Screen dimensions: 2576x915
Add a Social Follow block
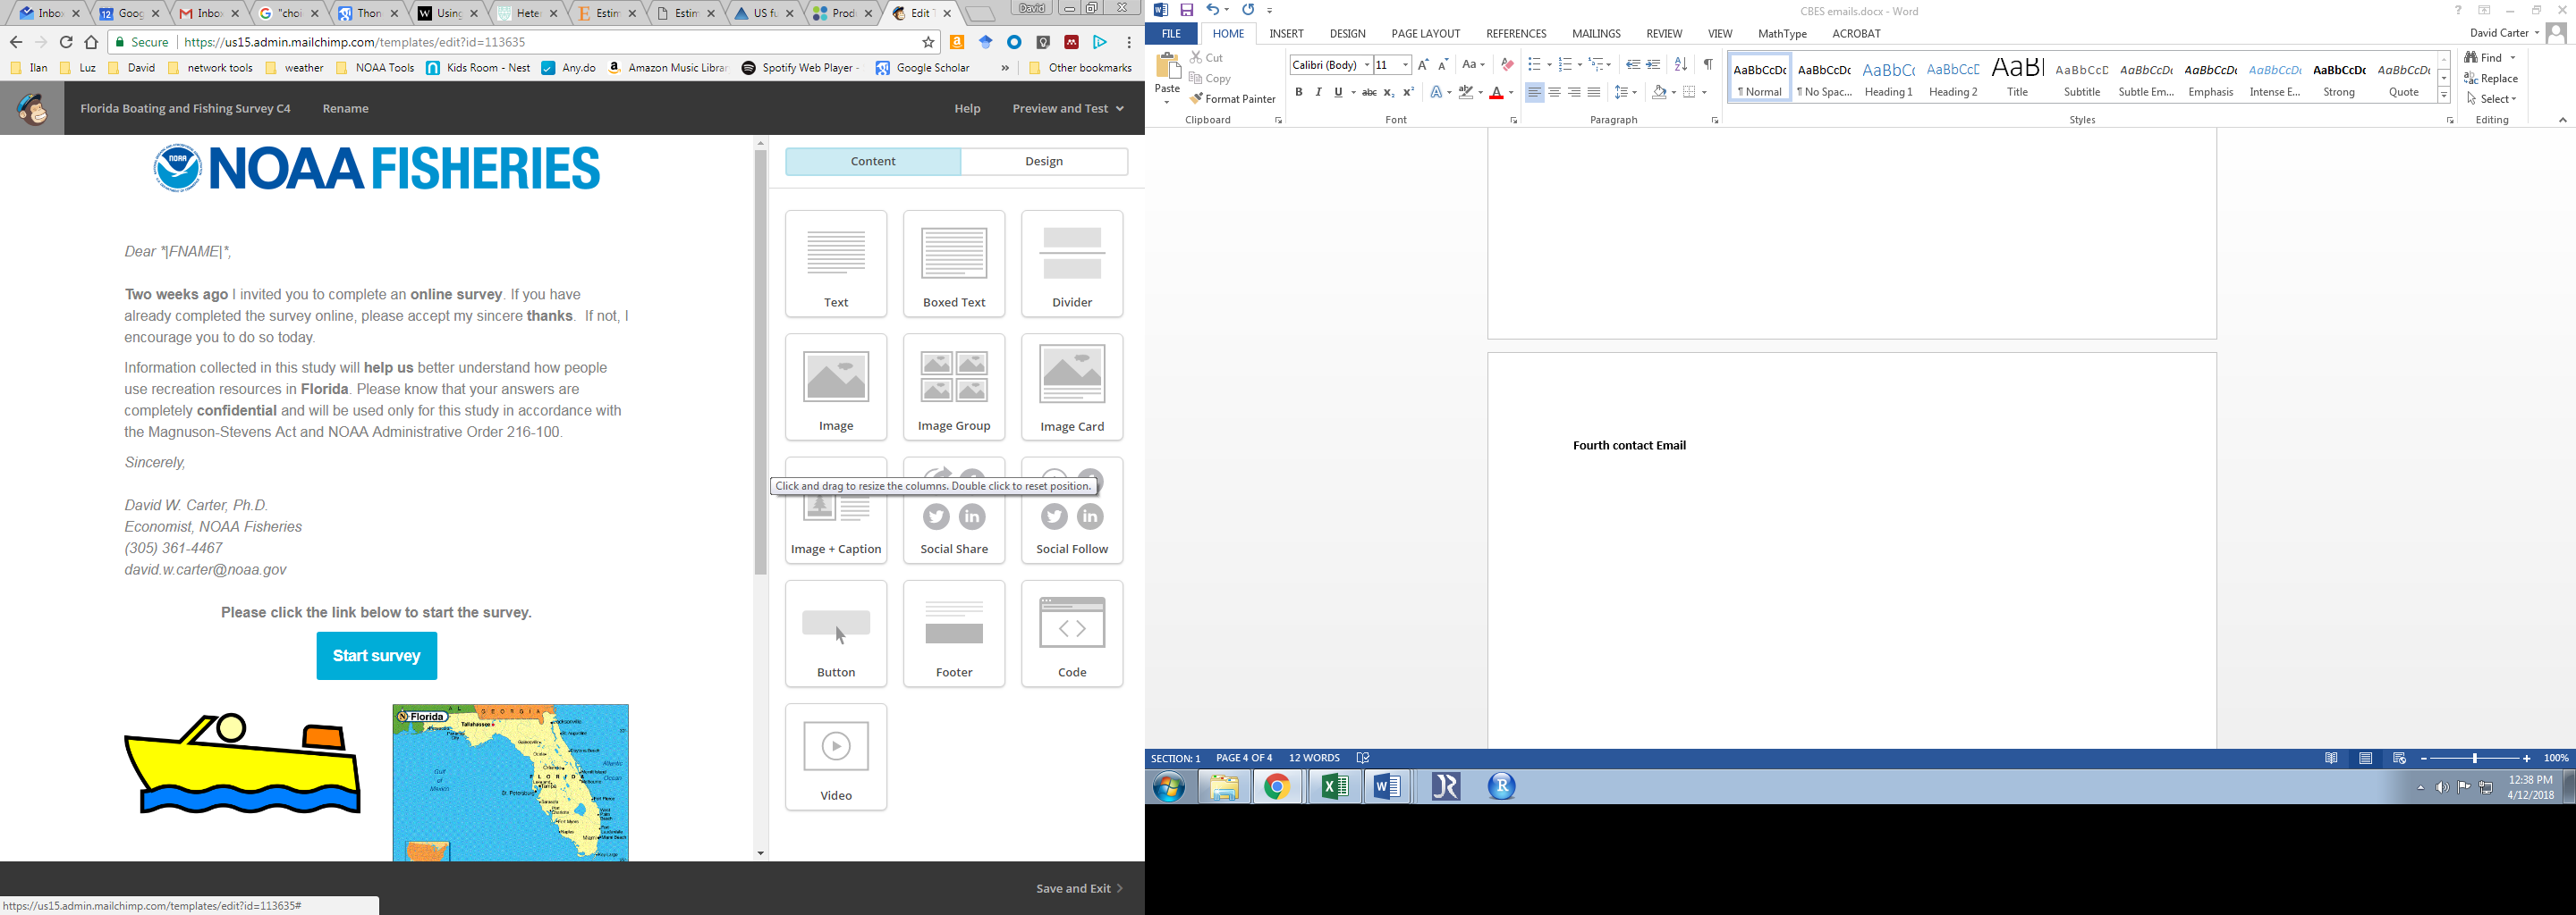[x=1072, y=510]
